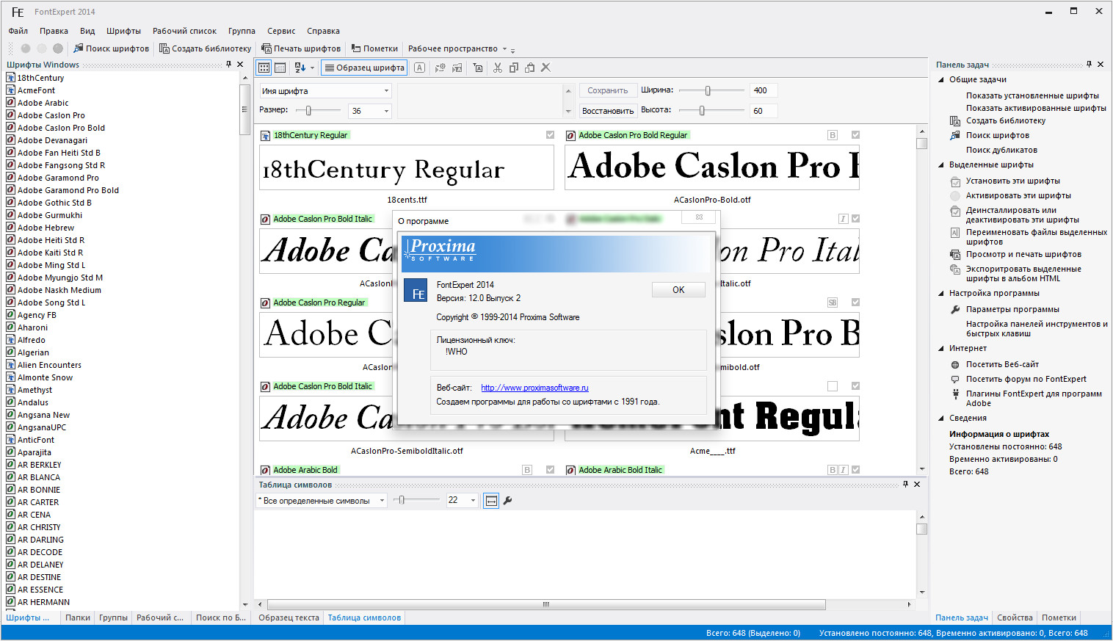Click the Paste icon in font toolbar
The image size is (1113, 641).
click(530, 68)
